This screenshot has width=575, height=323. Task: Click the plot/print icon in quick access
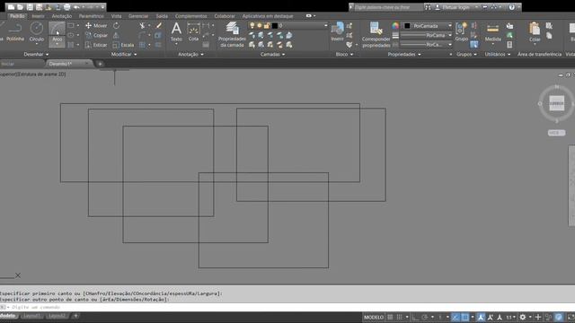[67, 7]
